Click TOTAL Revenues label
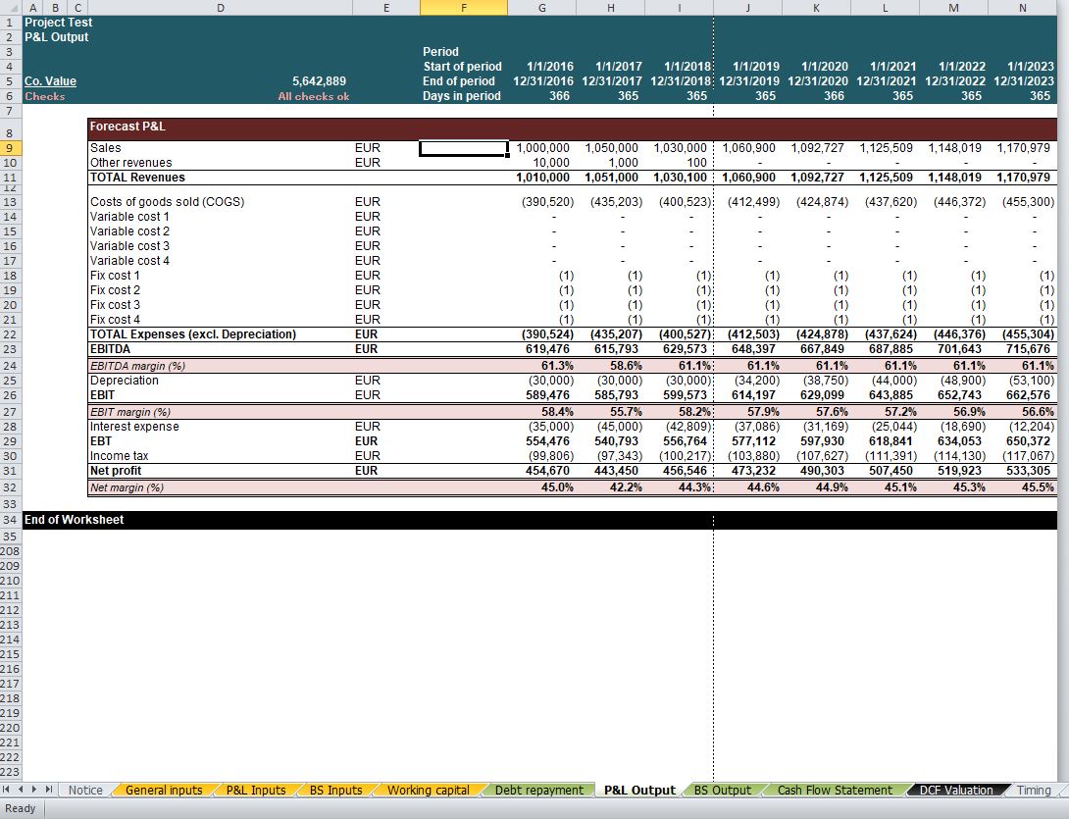This screenshot has width=1069, height=819. 137,178
